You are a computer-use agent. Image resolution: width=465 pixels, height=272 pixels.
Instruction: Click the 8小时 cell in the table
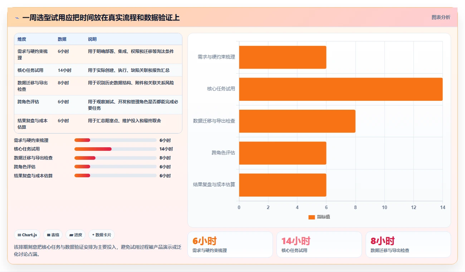click(x=63, y=83)
